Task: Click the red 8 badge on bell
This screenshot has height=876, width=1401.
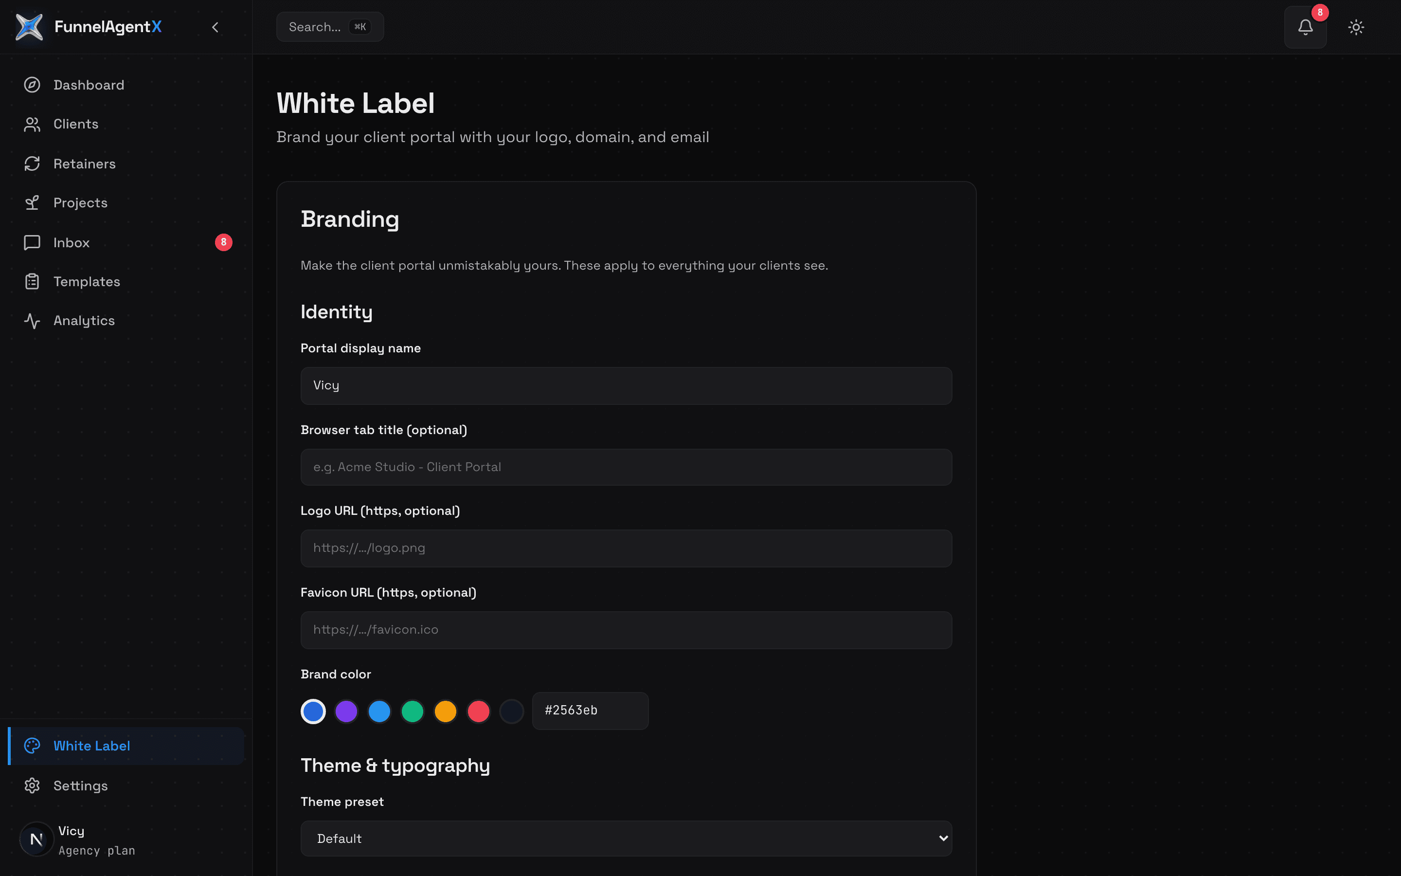Action: coord(1320,12)
